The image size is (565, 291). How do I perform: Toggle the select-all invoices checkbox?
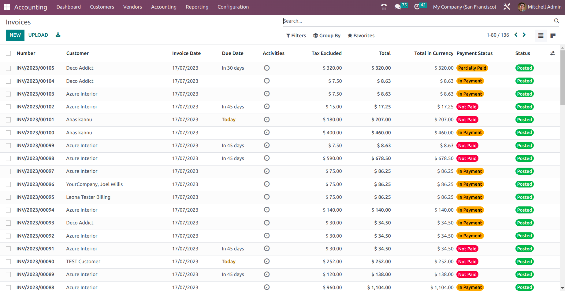tap(8, 53)
